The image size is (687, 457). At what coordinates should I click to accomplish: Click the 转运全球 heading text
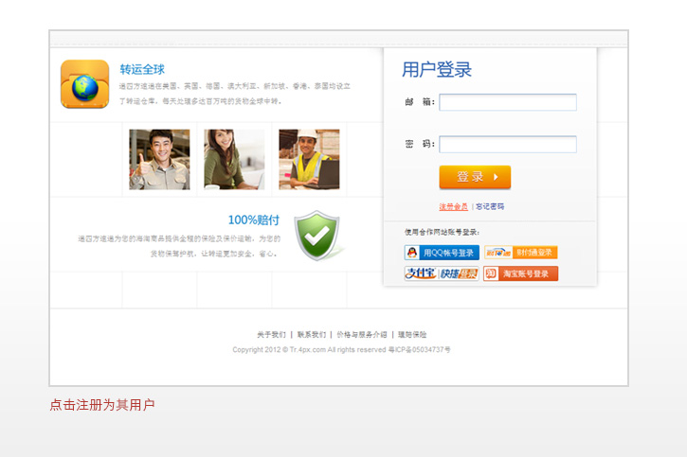[x=142, y=69]
